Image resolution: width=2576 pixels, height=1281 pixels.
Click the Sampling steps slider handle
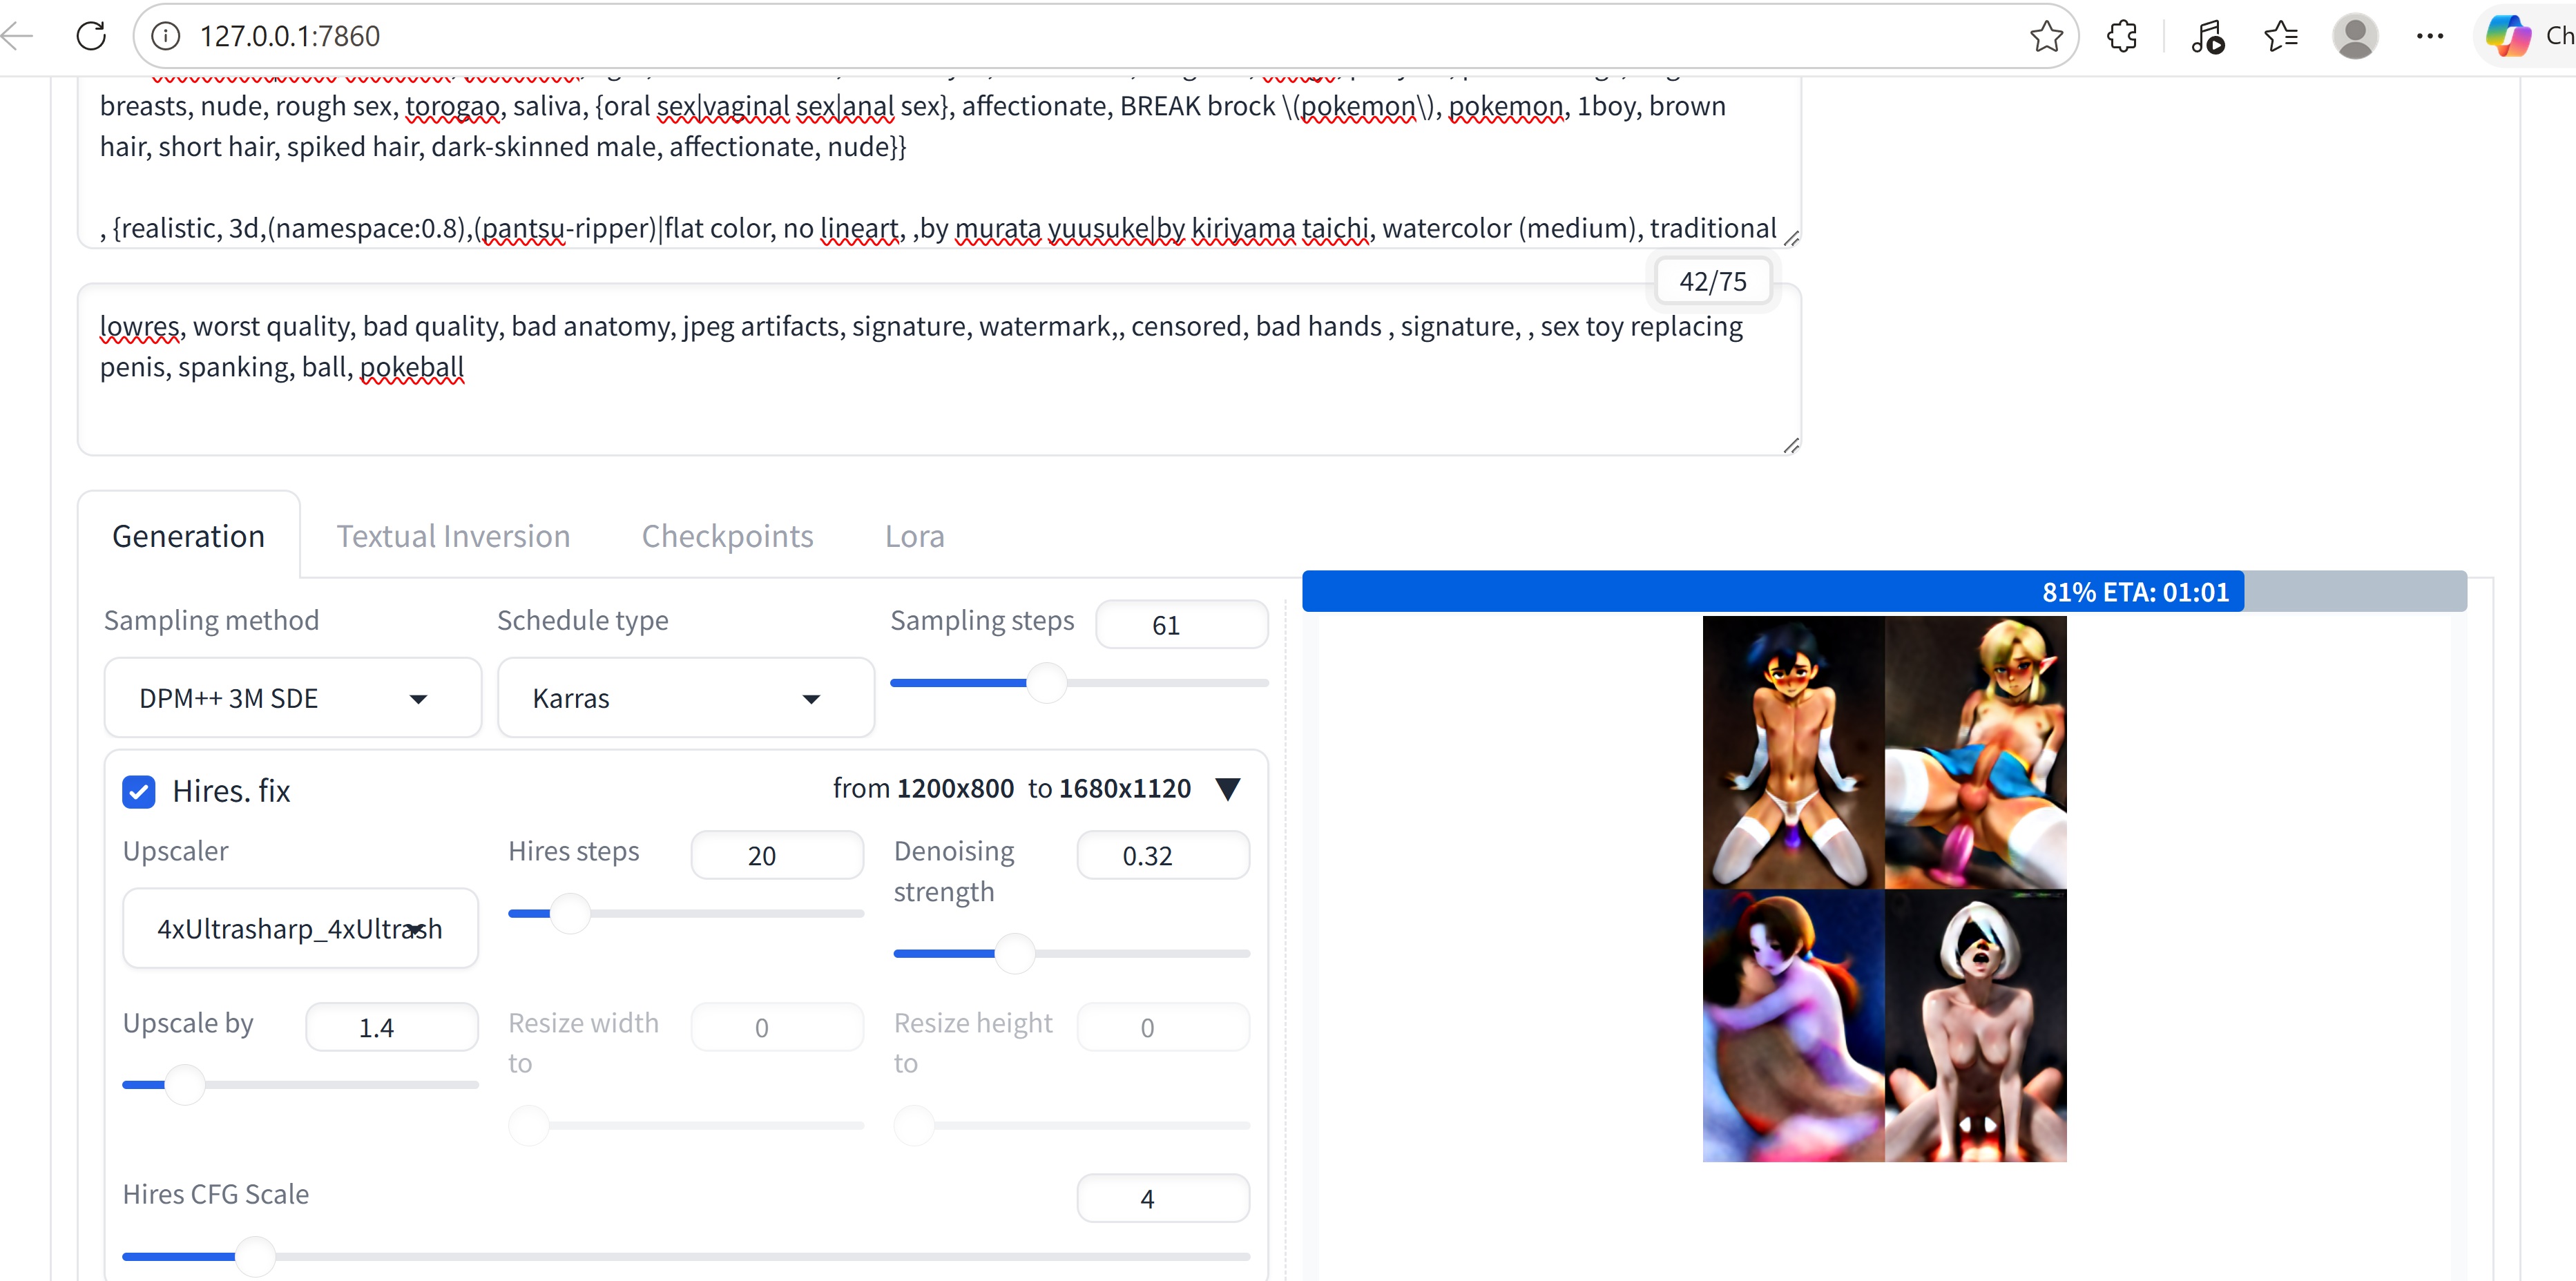[x=1046, y=683]
